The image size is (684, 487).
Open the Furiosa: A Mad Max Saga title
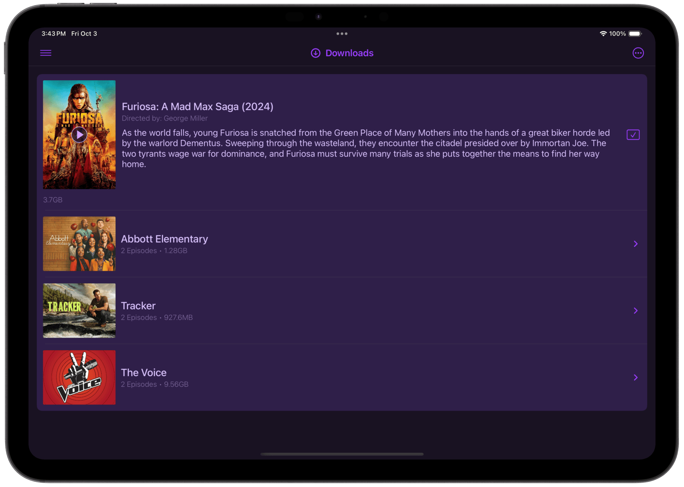[x=197, y=107]
